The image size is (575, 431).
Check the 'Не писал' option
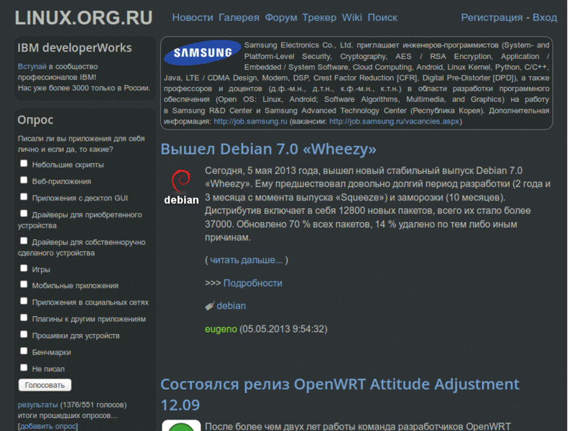coord(24,368)
